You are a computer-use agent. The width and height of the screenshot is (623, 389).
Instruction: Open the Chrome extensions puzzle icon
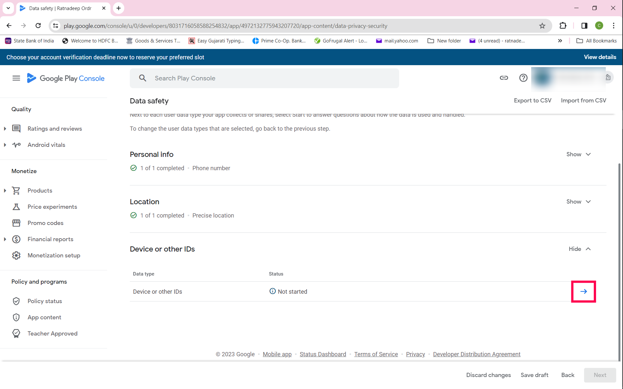point(563,26)
